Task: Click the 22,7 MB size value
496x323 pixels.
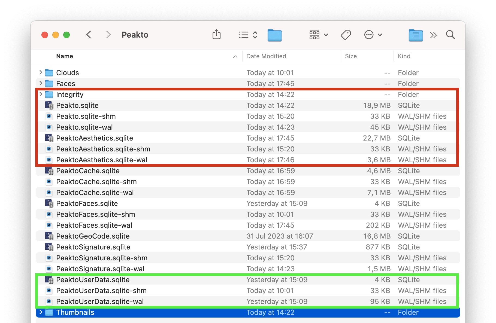Action: point(377,138)
